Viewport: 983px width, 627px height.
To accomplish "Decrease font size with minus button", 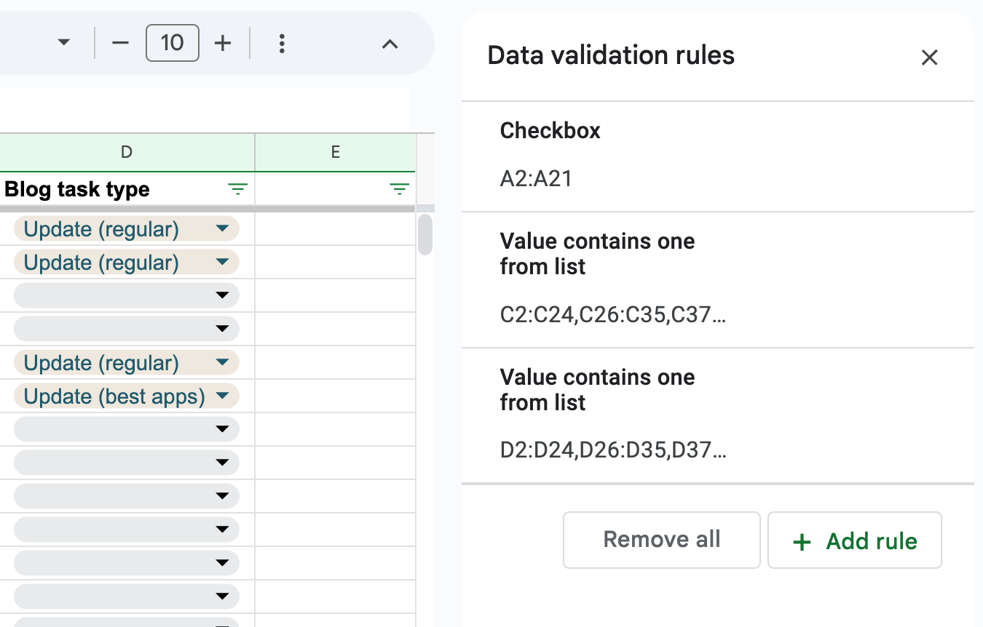I will [120, 44].
